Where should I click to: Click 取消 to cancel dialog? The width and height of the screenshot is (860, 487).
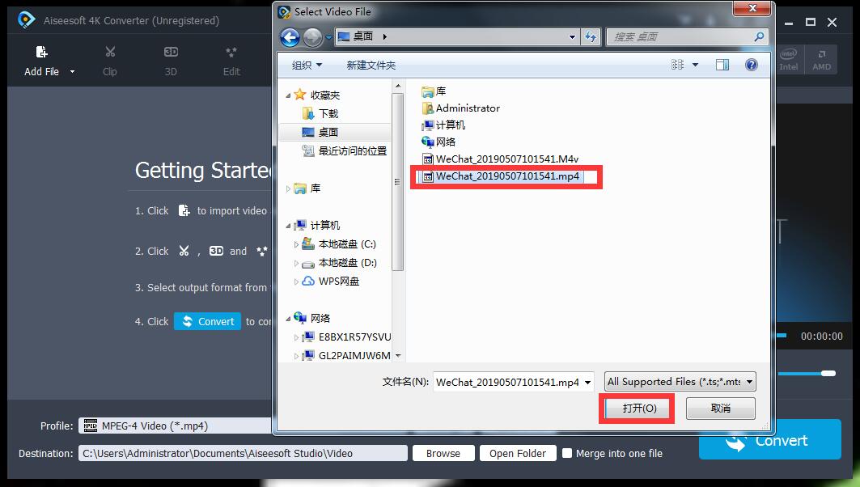point(721,409)
